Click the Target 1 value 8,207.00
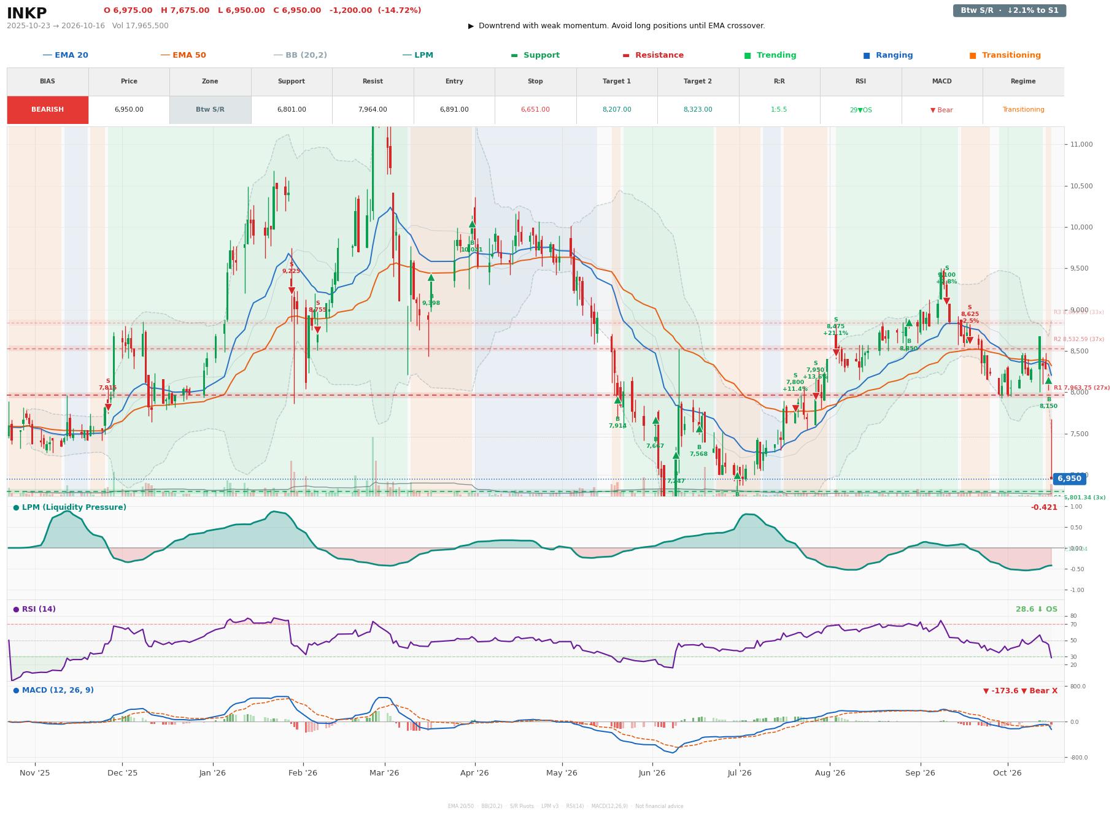 click(x=616, y=110)
